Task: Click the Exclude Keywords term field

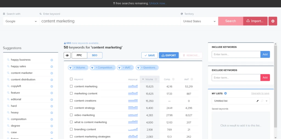Action: pos(236,78)
